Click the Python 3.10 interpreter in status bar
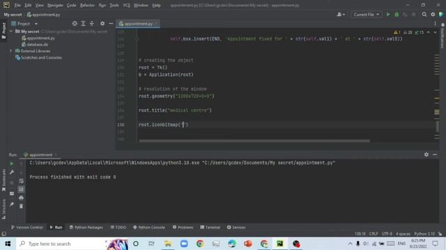 424,234
